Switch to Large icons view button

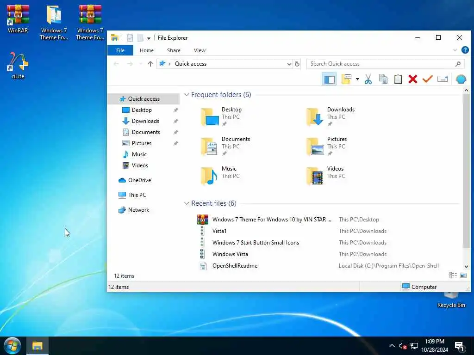(463, 275)
